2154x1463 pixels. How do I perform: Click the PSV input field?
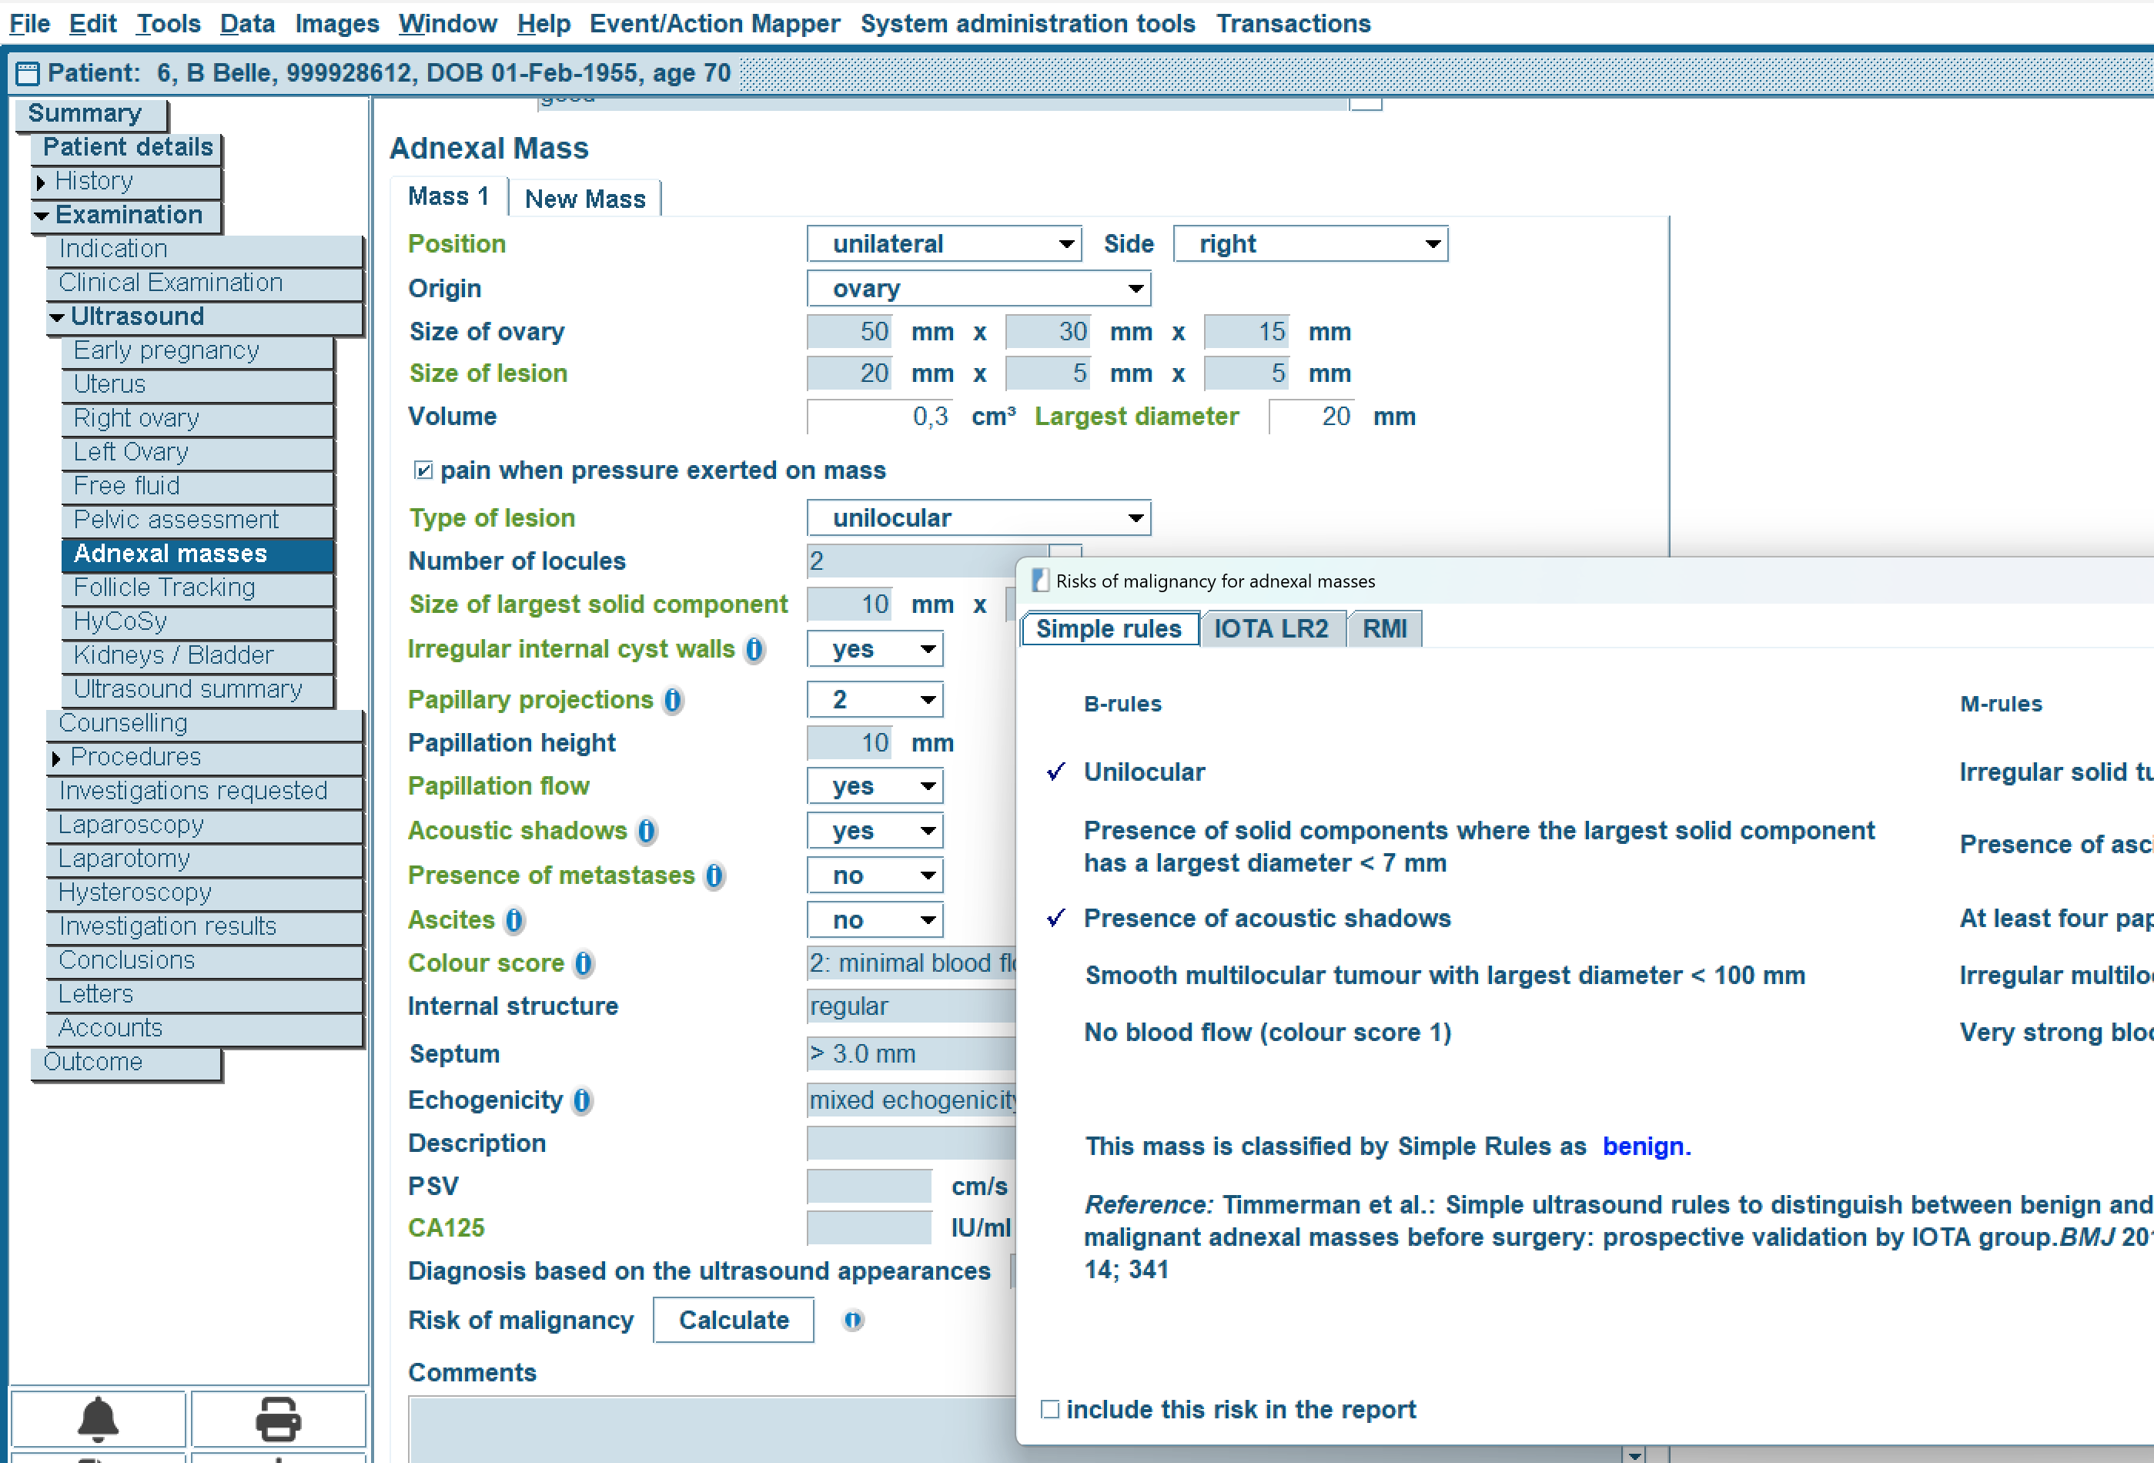868,1186
